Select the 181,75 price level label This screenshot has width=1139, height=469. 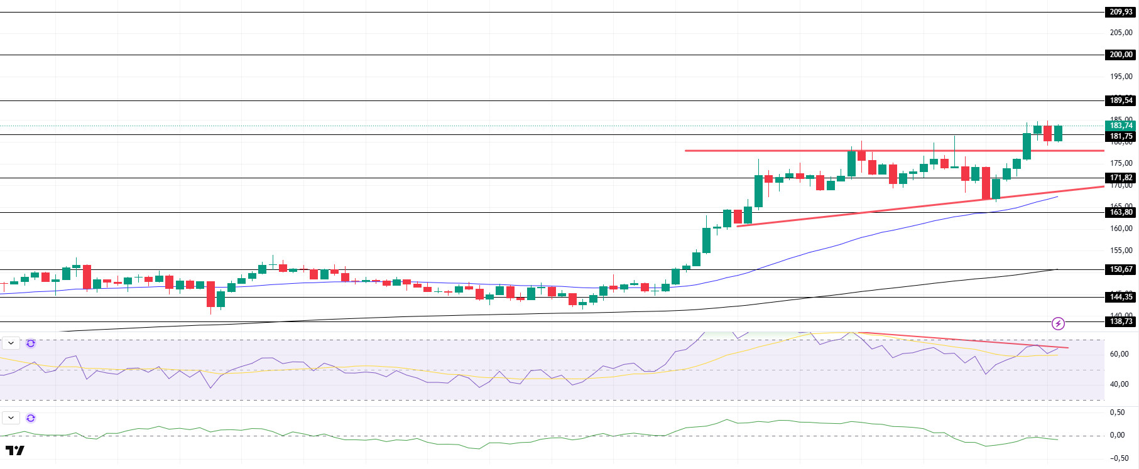[1120, 136]
